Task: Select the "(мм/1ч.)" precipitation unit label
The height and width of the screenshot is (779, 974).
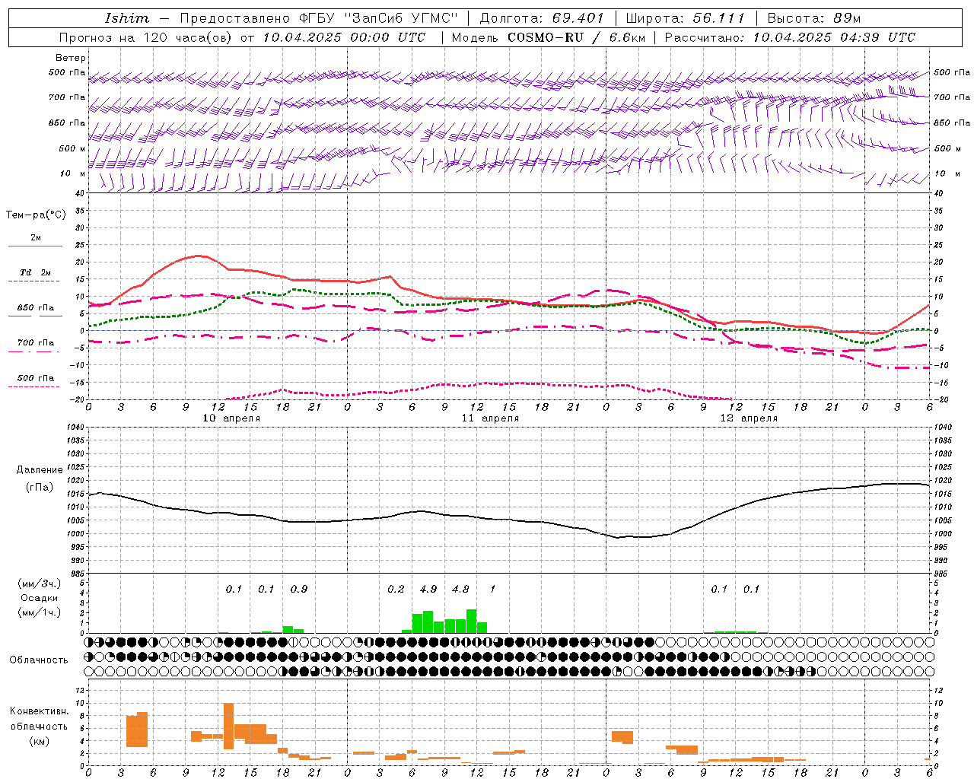Action: coord(40,612)
